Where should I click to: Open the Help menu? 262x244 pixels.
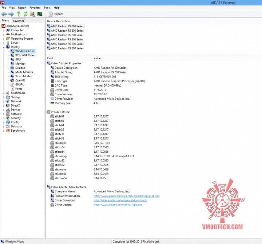[x=56, y=8]
